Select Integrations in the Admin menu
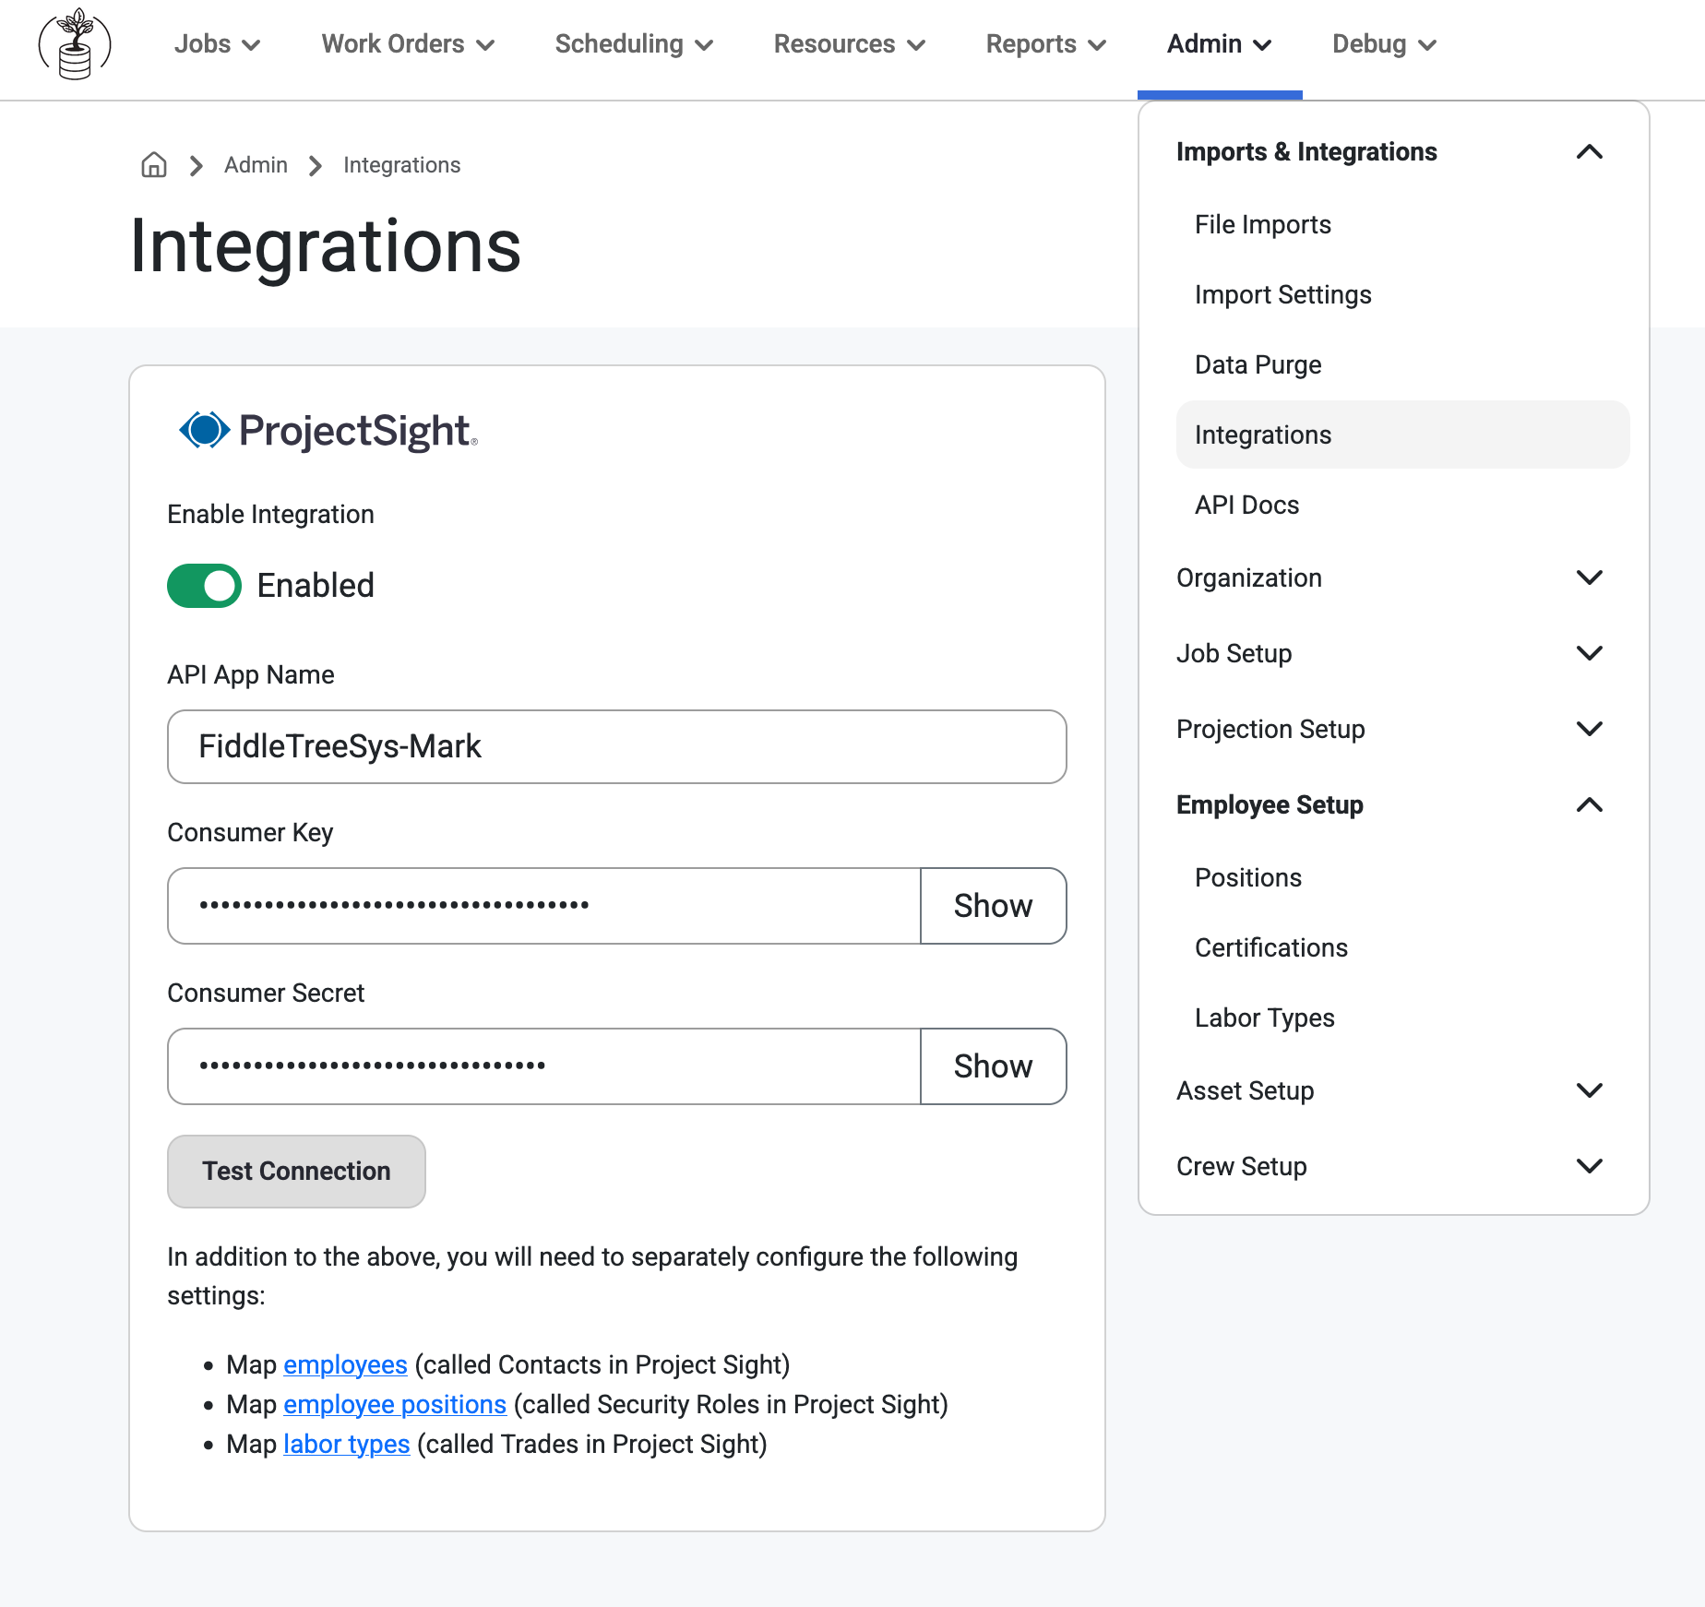 tap(1402, 434)
